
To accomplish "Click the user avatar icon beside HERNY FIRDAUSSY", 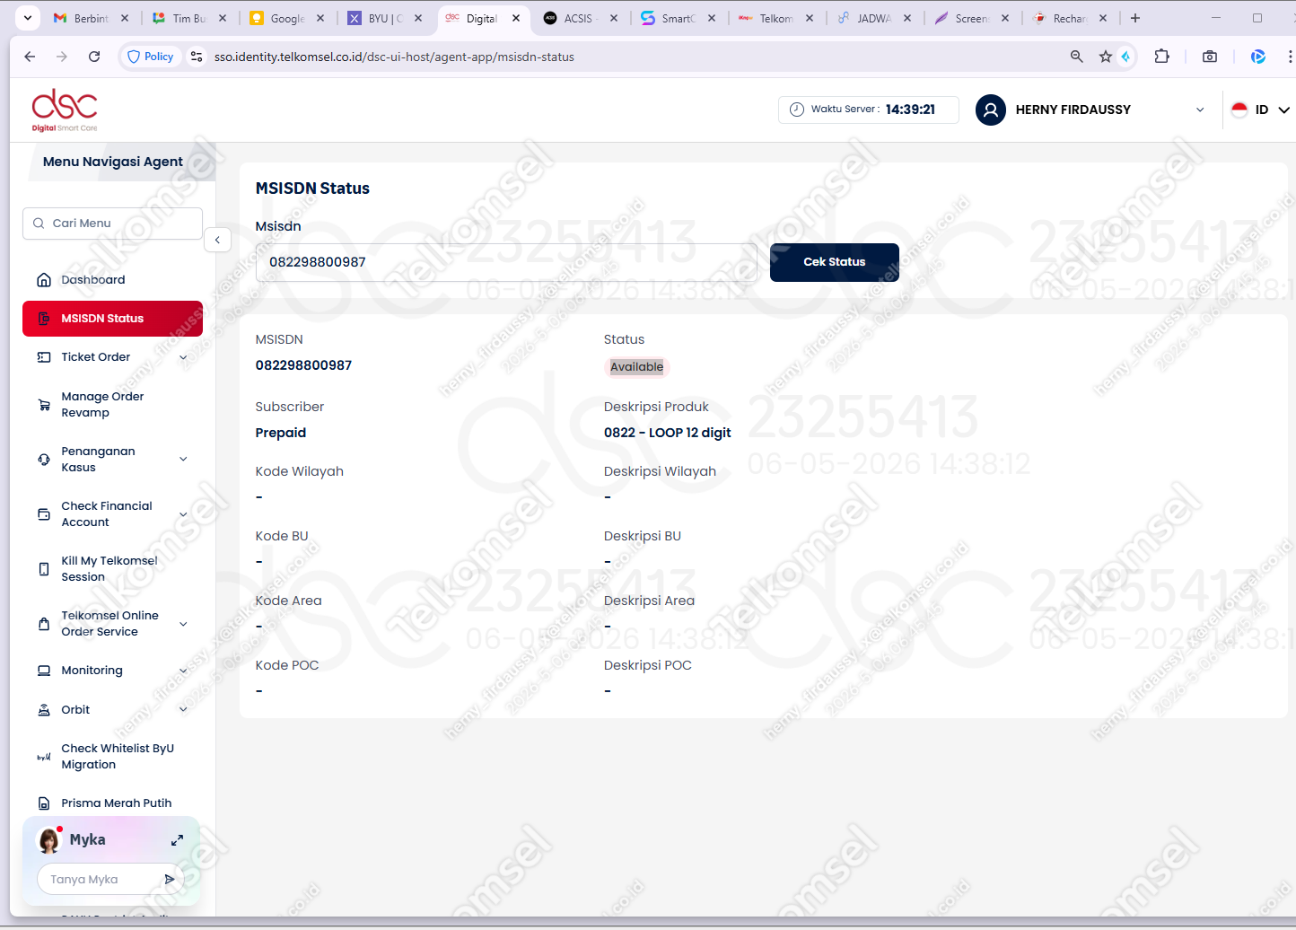I will (x=991, y=110).
